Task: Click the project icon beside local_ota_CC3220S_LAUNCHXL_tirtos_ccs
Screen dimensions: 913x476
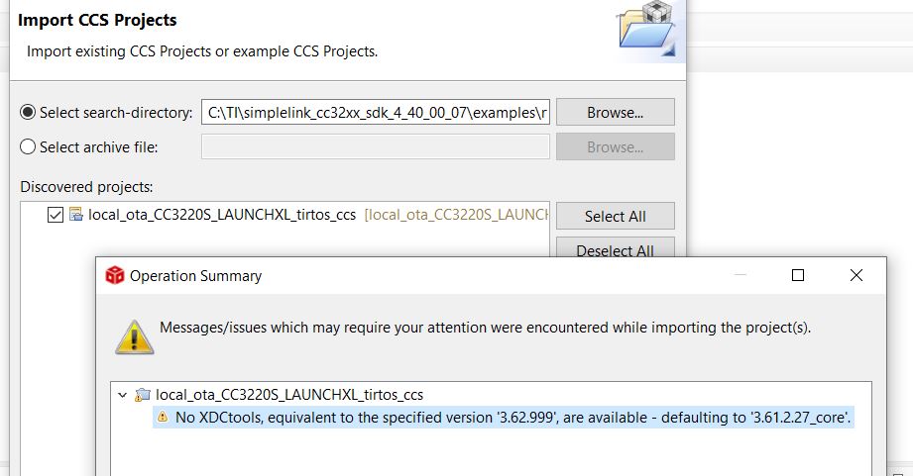Action: tap(76, 215)
